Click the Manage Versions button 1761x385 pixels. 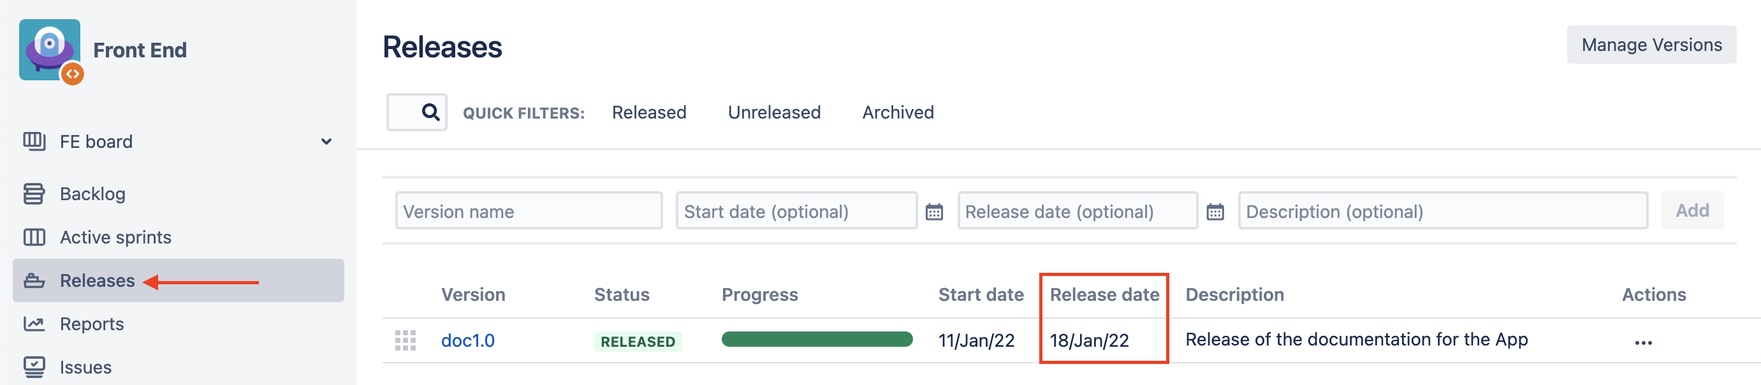click(x=1651, y=45)
